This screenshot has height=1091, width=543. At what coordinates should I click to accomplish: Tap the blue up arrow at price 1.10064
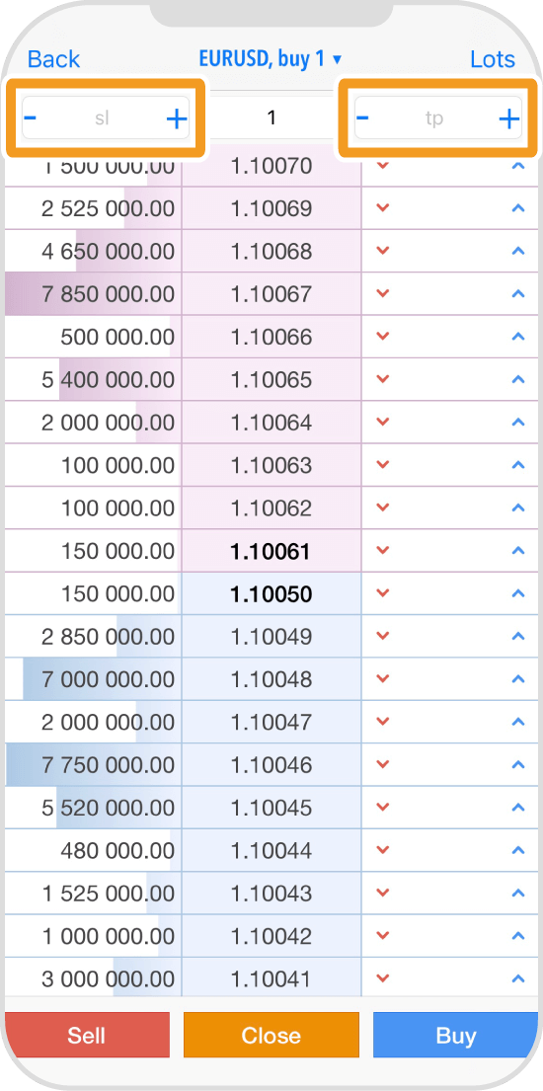click(x=517, y=423)
